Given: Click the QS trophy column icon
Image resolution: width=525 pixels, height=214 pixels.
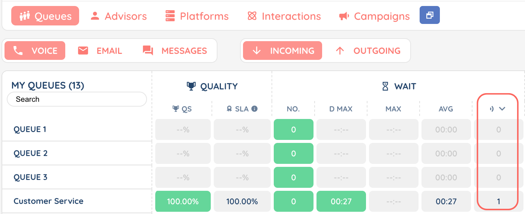Looking at the screenshot, I should 175,109.
